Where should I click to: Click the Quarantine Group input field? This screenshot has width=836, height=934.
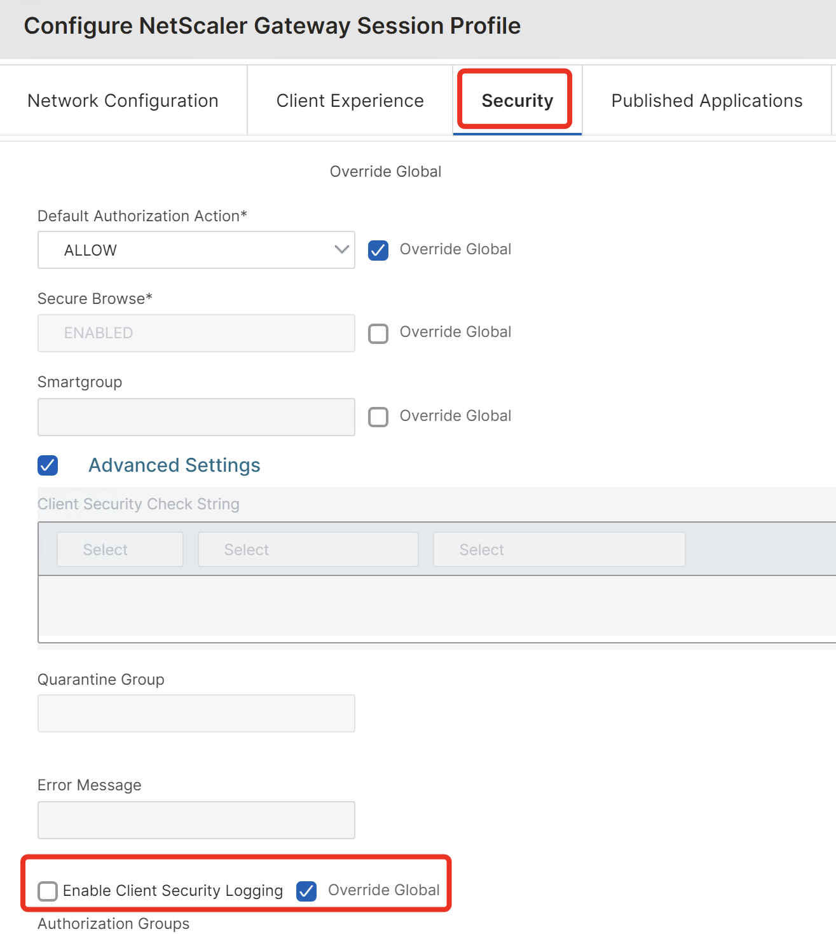coord(196,713)
